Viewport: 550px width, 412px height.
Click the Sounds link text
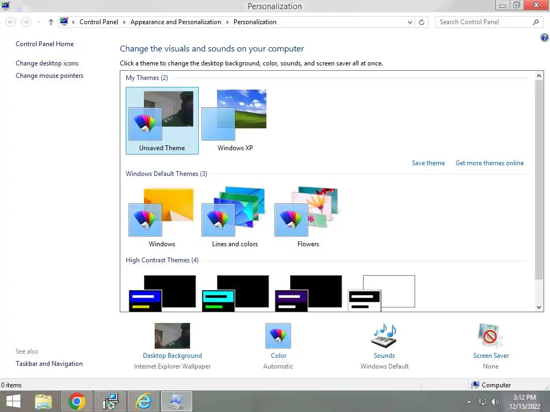[384, 356]
